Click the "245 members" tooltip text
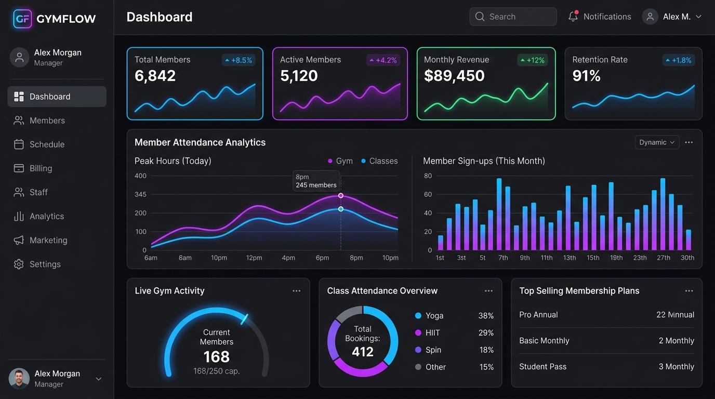Viewport: 715px width, 399px height. pos(316,185)
